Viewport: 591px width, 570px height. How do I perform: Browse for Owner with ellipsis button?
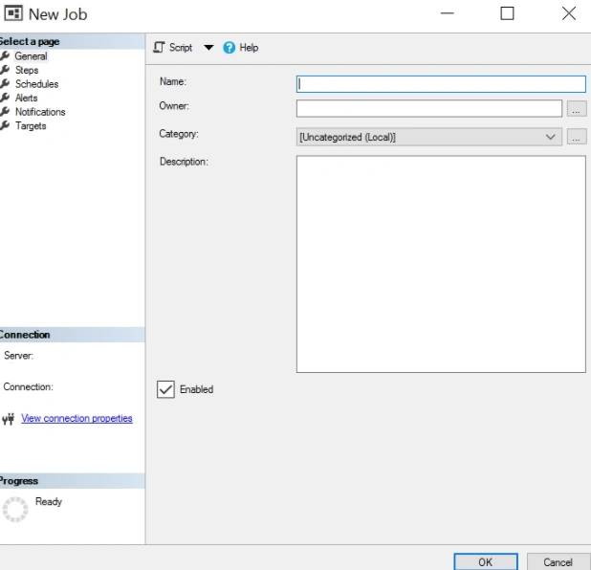(577, 109)
